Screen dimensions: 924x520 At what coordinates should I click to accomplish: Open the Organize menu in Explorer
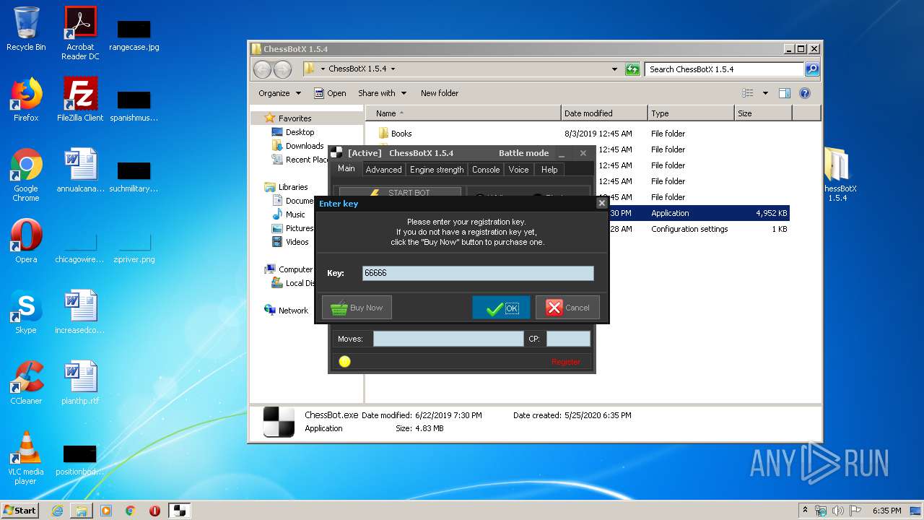tap(279, 93)
